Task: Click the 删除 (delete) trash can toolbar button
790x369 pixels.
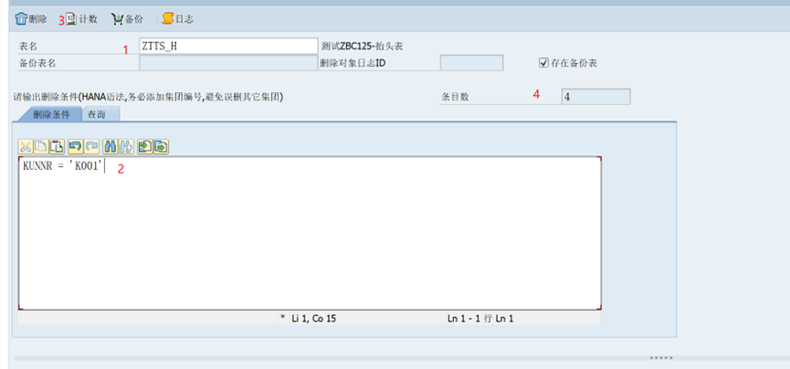Action: click(x=31, y=20)
